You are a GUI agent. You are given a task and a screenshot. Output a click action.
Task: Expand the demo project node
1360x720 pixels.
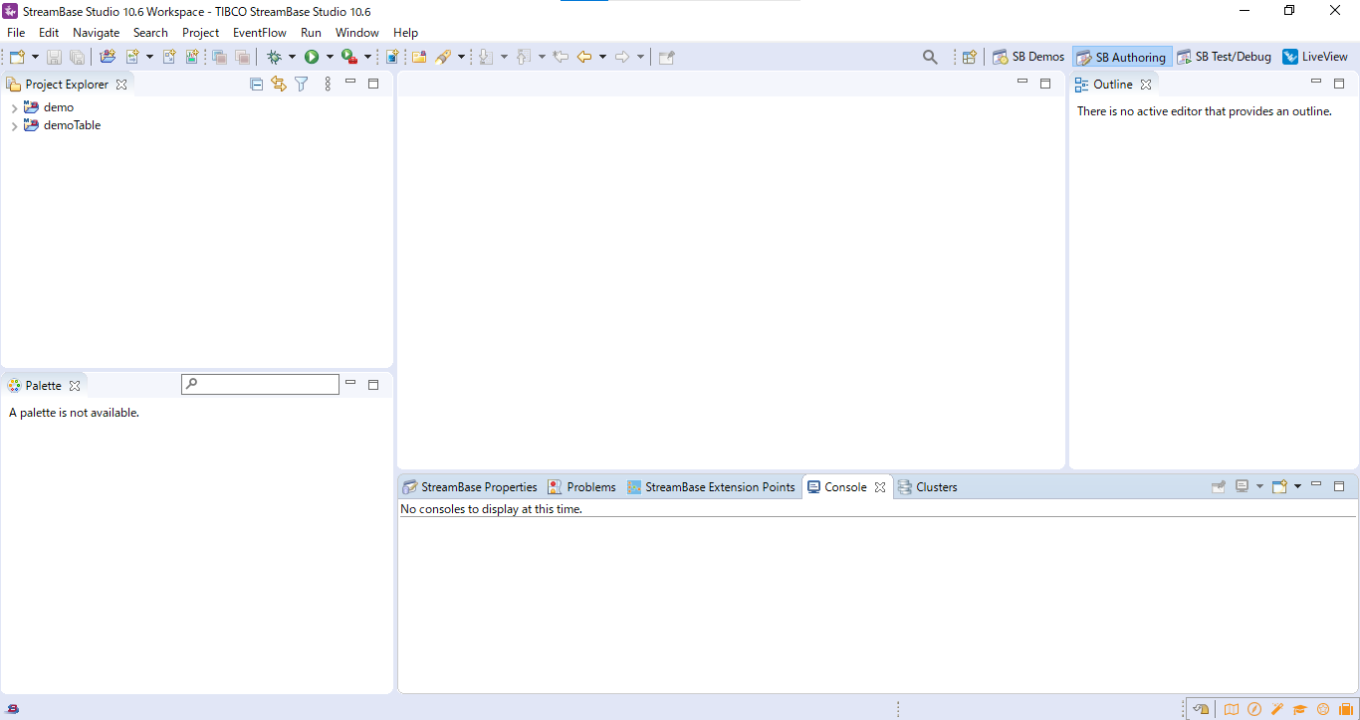point(14,107)
